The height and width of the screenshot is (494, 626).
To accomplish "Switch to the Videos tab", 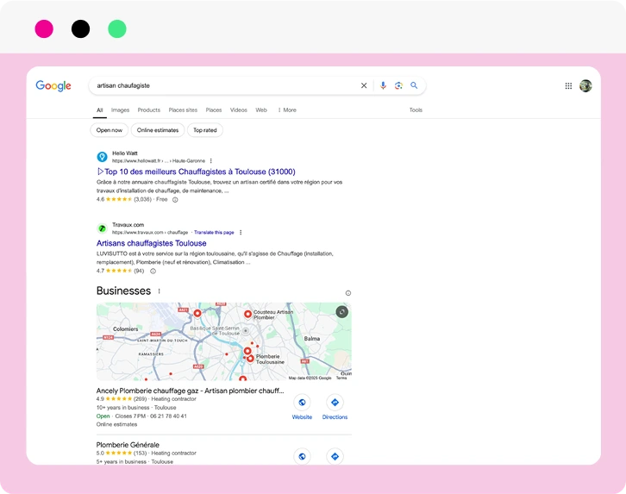I will (x=238, y=110).
